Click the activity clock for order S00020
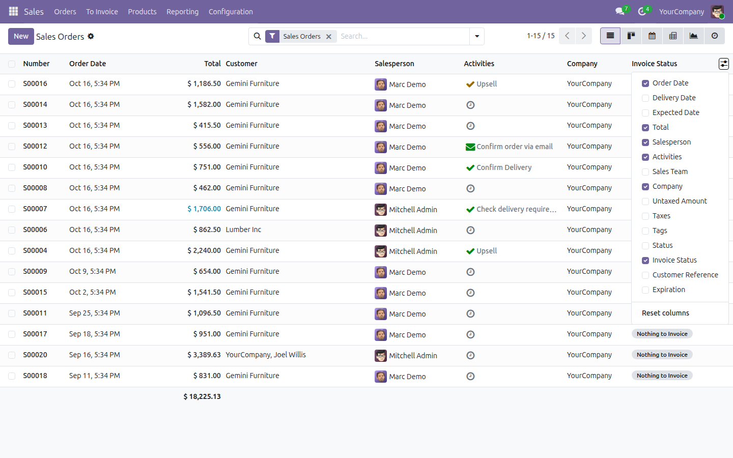Image resolution: width=733 pixels, height=458 pixels. 470,355
